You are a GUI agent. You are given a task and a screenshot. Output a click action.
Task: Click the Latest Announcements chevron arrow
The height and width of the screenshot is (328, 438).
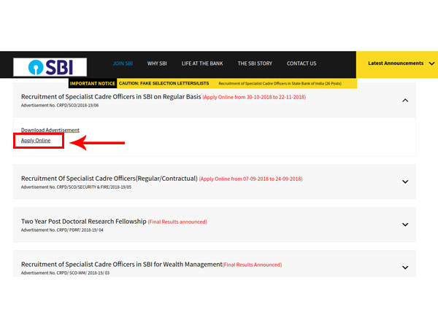431,63
